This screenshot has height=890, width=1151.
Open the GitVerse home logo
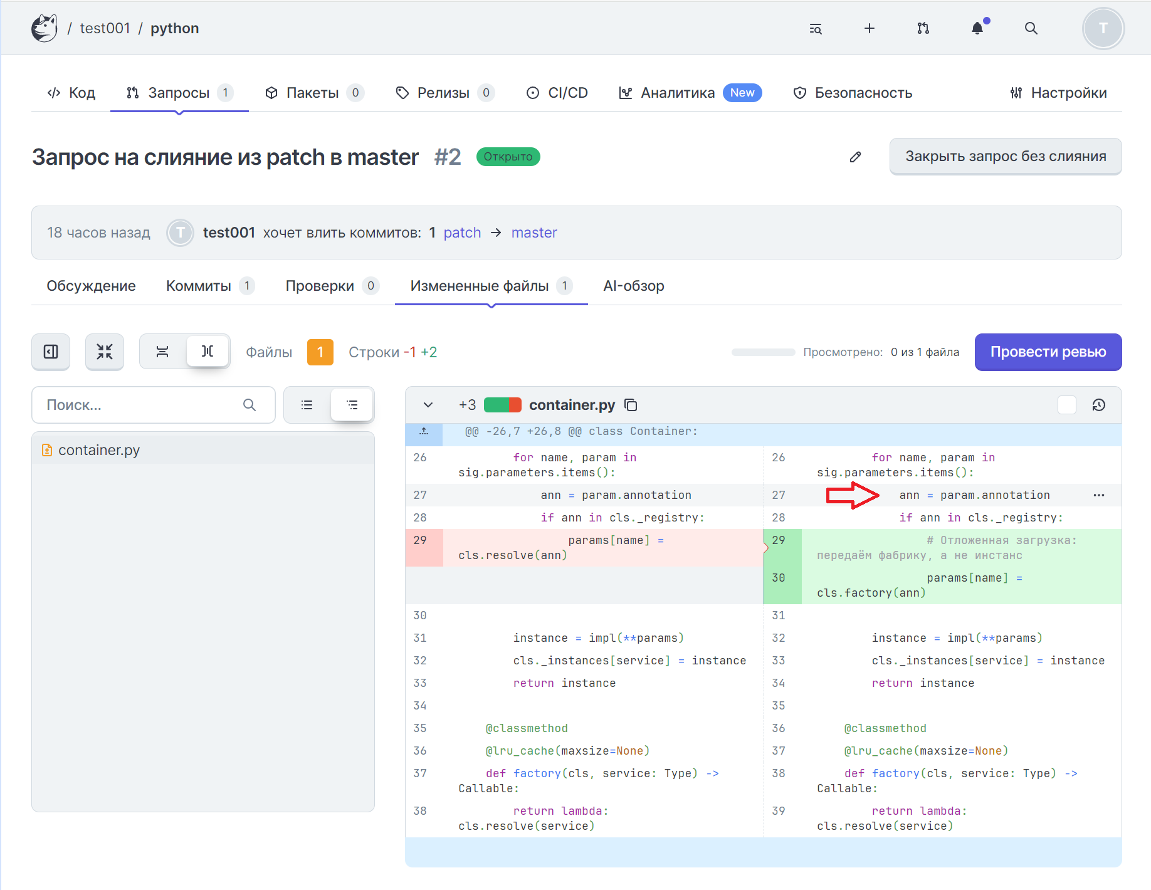(45, 28)
